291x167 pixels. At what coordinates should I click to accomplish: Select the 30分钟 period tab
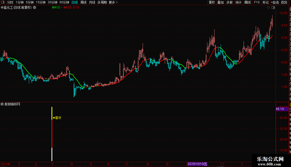click(53, 2)
